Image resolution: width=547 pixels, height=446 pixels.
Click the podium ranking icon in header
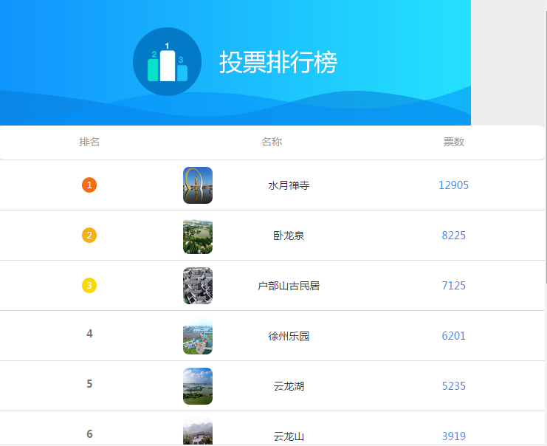[x=167, y=62]
